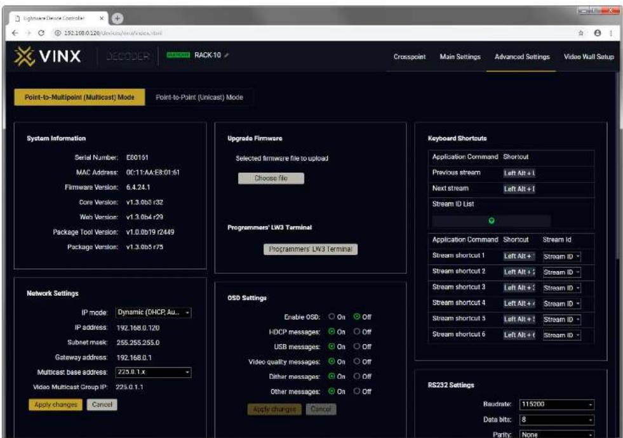Open Stream ID dropdown for Stream shortcut 1
The image size is (623, 438).
(561, 256)
